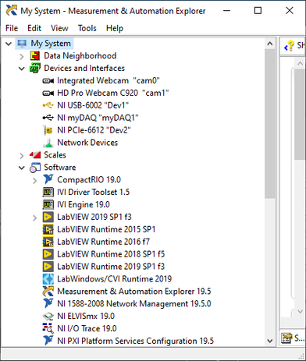Click the NI I/O Trace 19.0 icon
This screenshot has height=361, width=306.
pos(48,328)
